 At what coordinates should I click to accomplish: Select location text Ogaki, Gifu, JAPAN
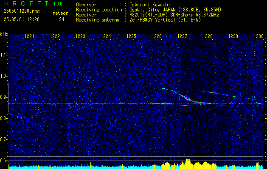click(x=152, y=10)
